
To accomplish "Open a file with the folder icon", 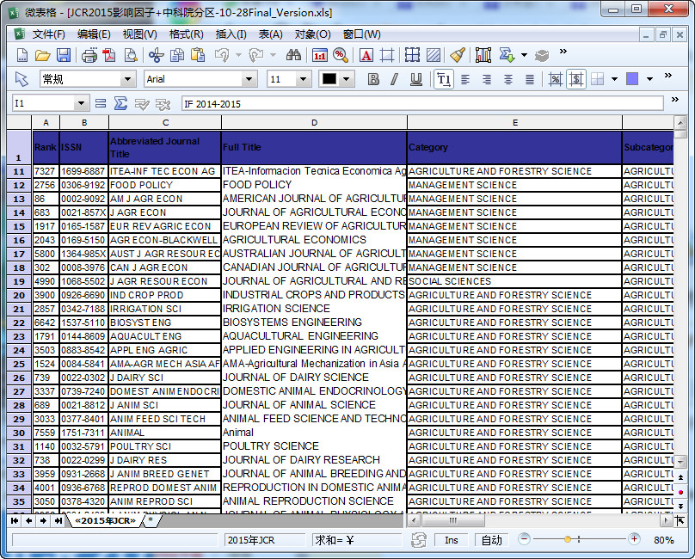I will click(x=42, y=55).
